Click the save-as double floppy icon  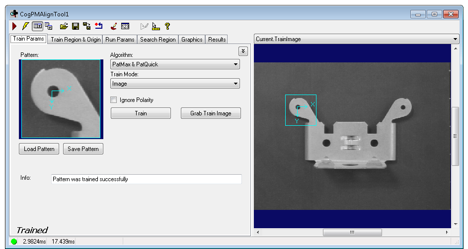87,26
